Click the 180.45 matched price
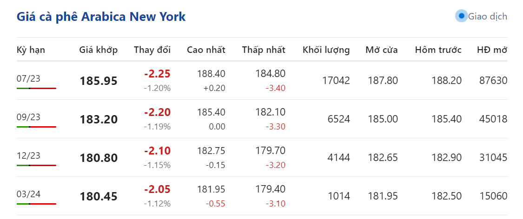Image resolution: width=523 pixels, height=219 pixels. 99,197
